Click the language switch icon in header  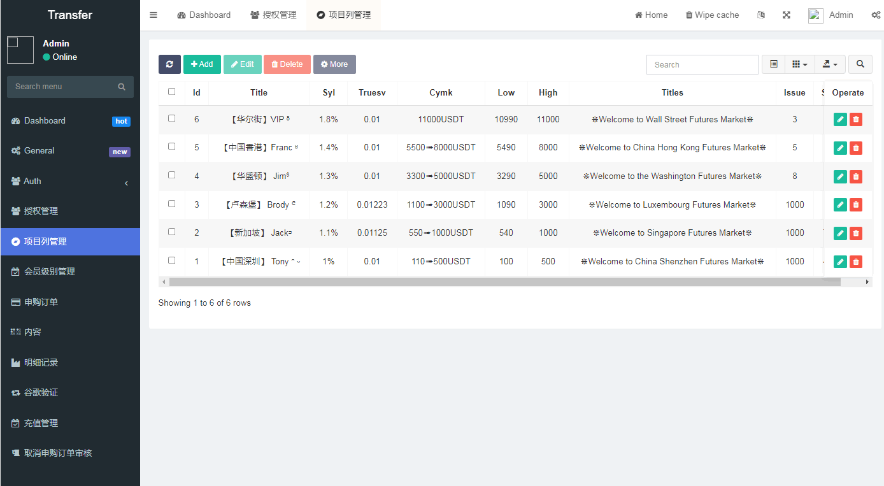coord(761,15)
